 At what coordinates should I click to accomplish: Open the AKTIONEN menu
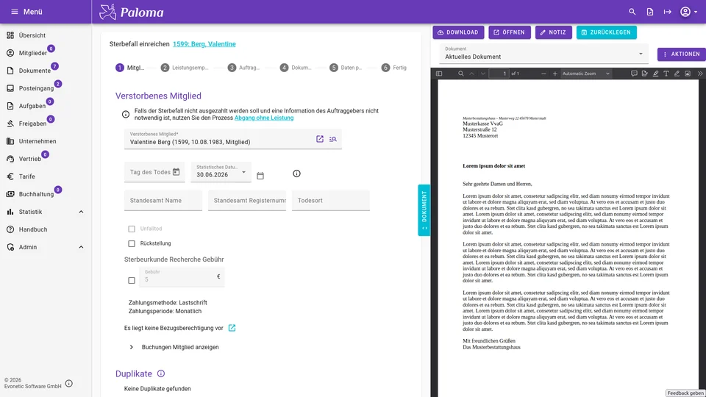click(681, 54)
